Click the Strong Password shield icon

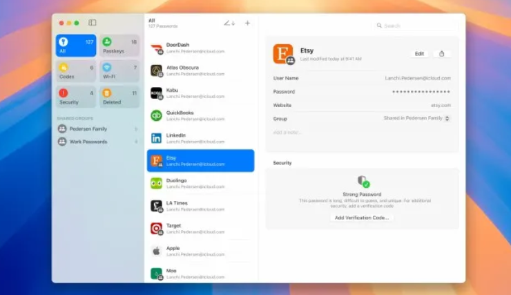pyautogui.click(x=363, y=182)
